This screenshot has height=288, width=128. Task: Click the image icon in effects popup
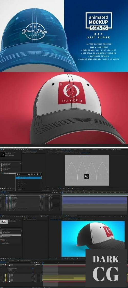32,174
